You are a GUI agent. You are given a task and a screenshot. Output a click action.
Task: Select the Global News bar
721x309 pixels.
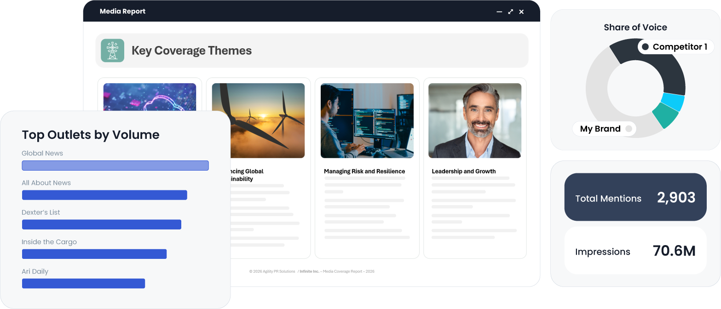click(x=115, y=166)
